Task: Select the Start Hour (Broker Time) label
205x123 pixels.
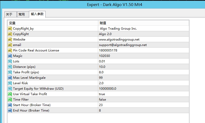Action: 32,105
